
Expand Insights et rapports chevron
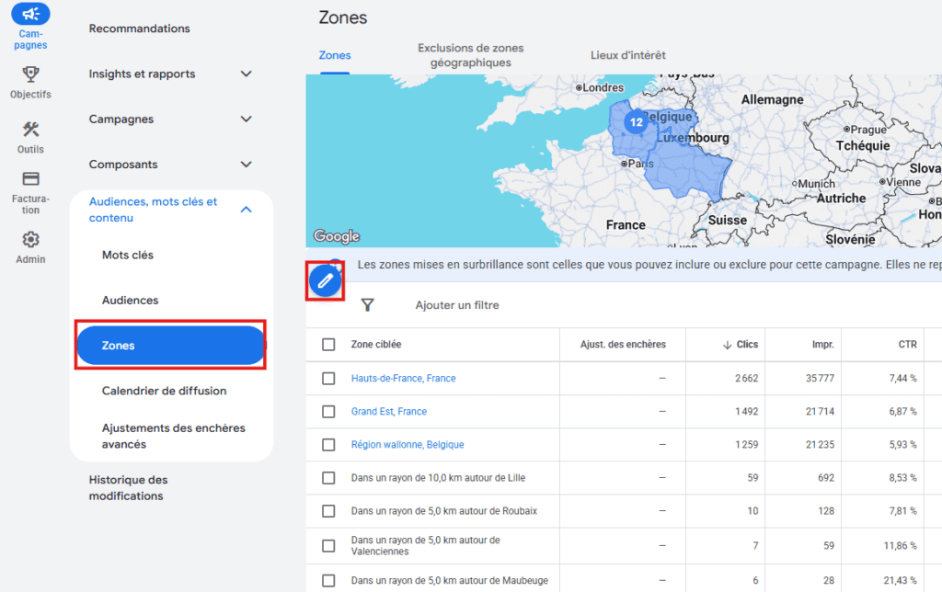(x=246, y=74)
